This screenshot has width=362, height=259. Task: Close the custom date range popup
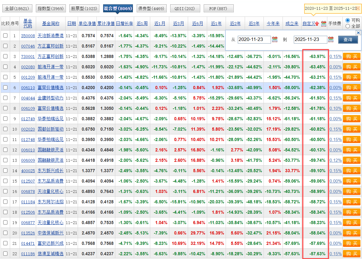pos(358,33)
